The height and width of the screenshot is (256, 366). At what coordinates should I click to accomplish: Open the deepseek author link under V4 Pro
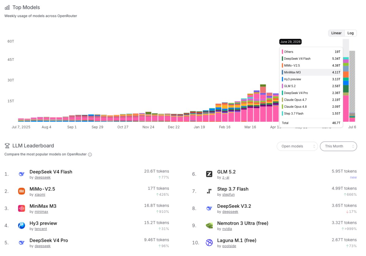click(x=43, y=246)
